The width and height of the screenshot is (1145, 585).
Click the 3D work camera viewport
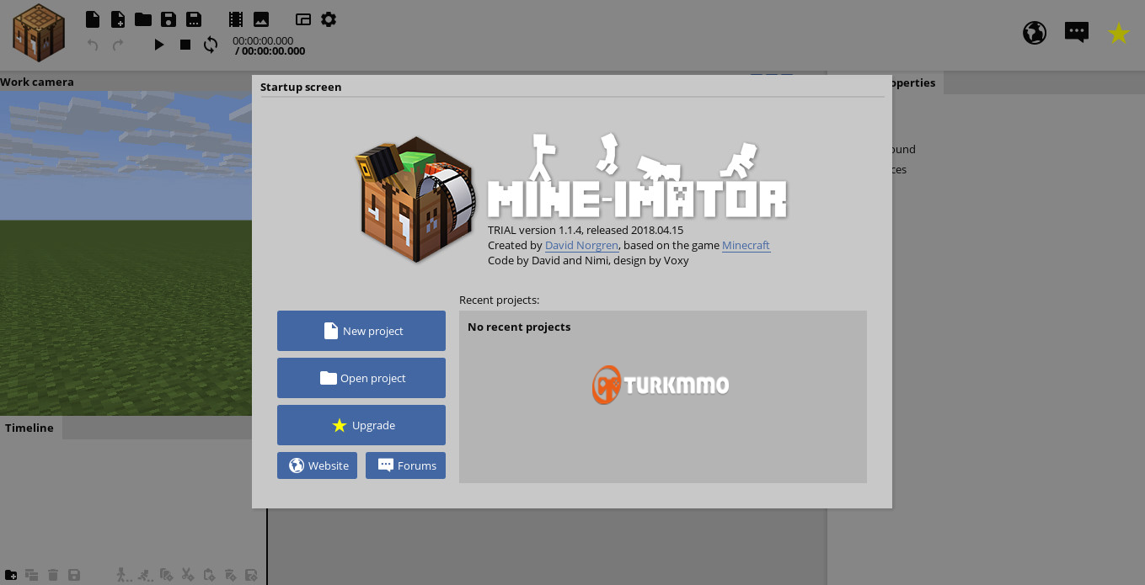[x=126, y=253]
